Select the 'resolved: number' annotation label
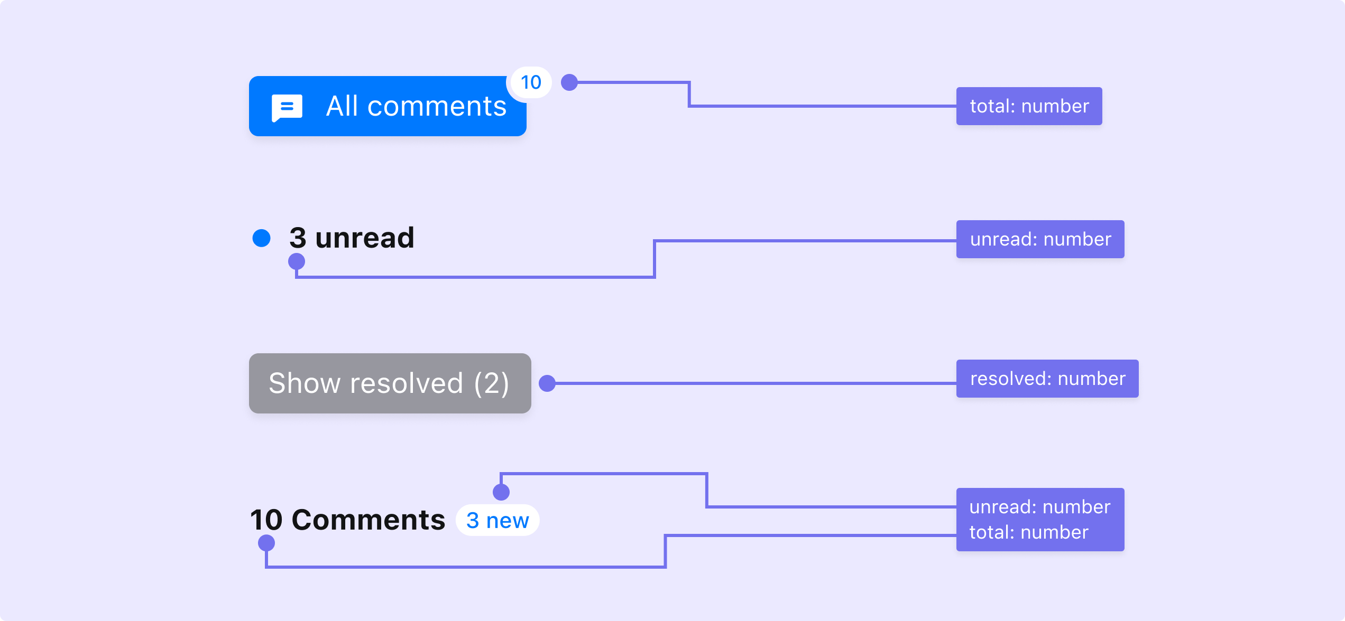Viewport: 1345px width, 621px height. 1047,379
